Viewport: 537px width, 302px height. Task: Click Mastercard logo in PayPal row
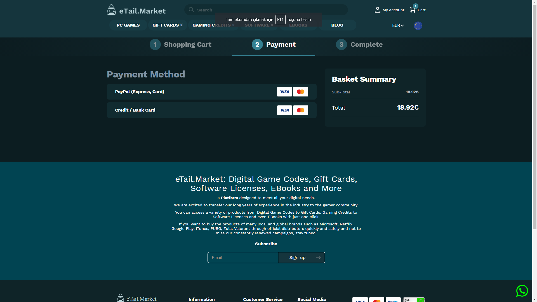(301, 92)
